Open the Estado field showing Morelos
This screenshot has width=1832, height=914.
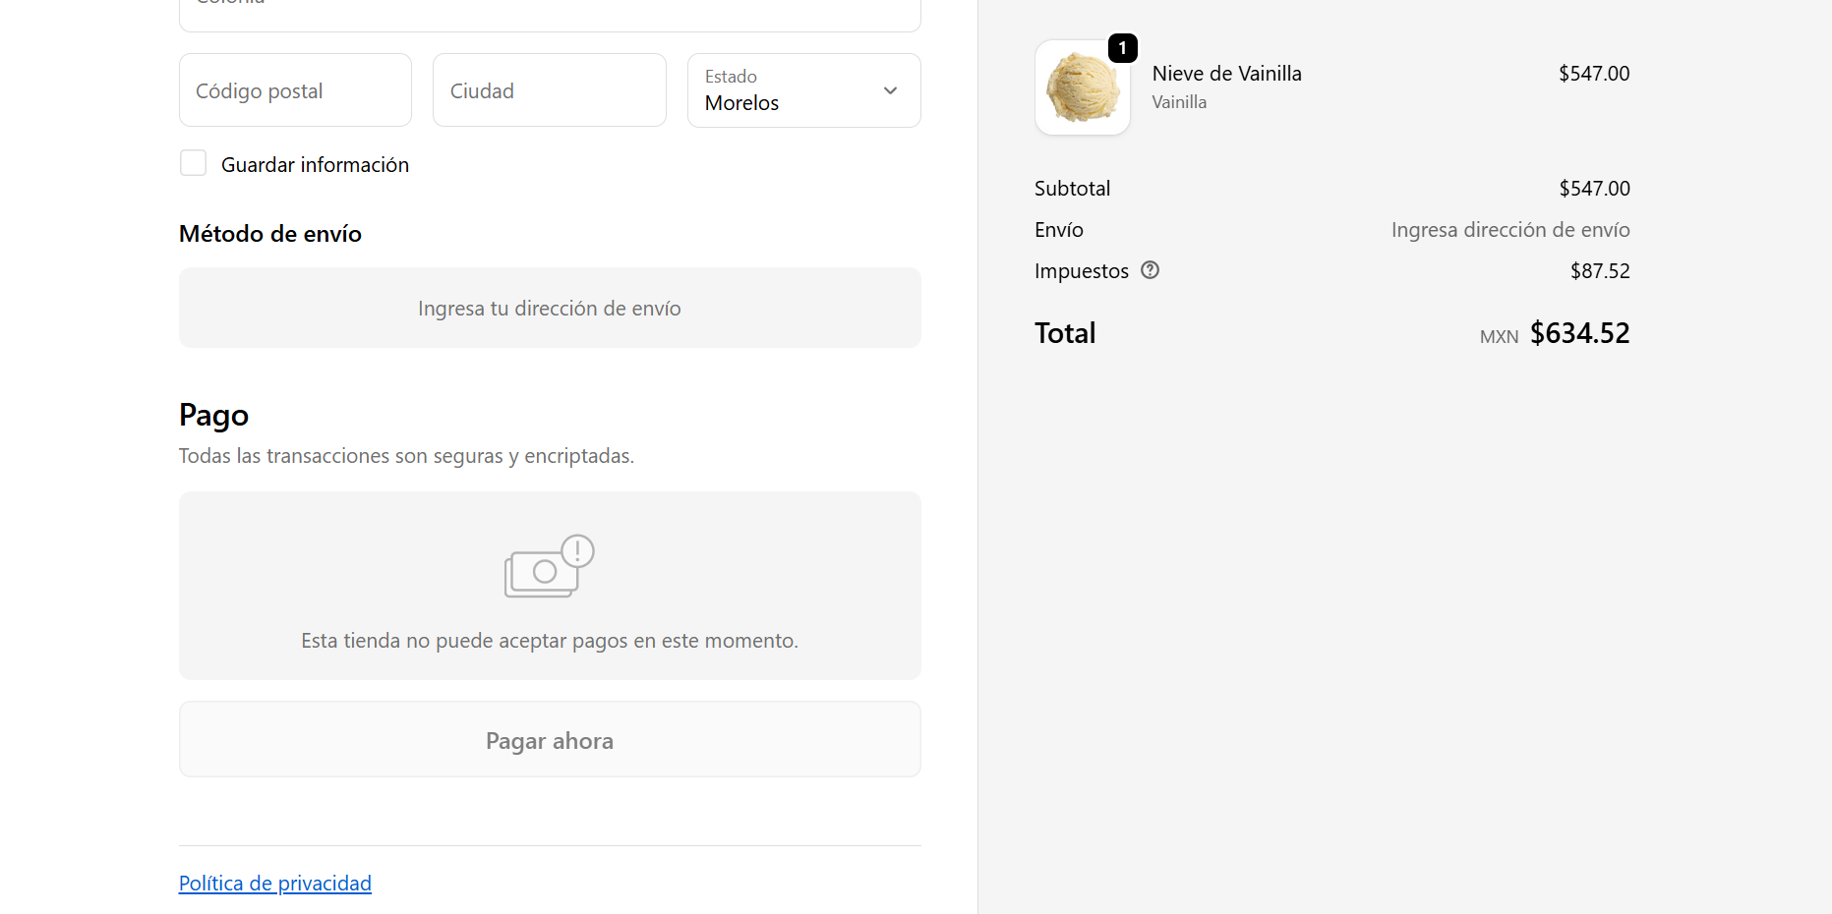pyautogui.click(x=803, y=90)
